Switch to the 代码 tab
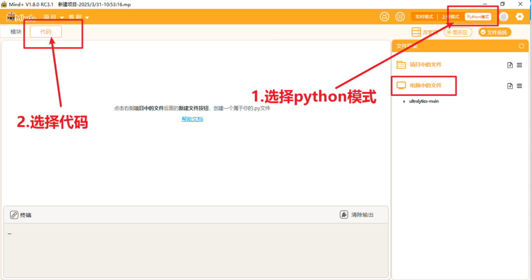Image resolution: width=532 pixels, height=280 pixels. [46, 31]
